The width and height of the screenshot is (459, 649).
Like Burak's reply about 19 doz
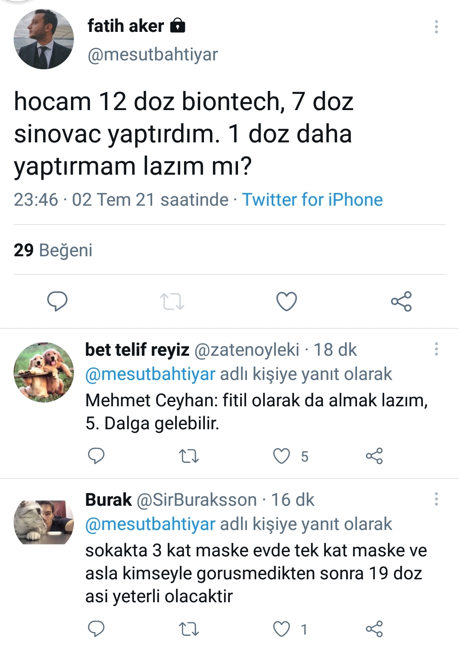coord(281,629)
